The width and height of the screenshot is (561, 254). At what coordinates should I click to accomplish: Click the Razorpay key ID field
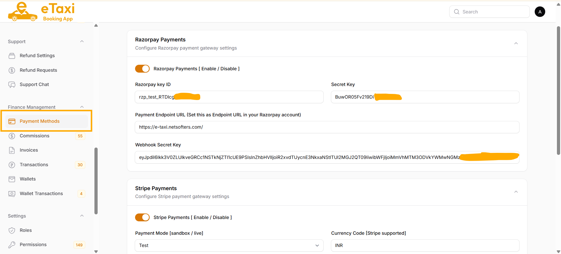(x=229, y=97)
